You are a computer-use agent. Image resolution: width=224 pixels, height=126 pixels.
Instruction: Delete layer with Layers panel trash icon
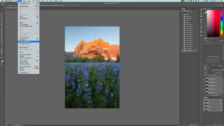click(x=221, y=96)
